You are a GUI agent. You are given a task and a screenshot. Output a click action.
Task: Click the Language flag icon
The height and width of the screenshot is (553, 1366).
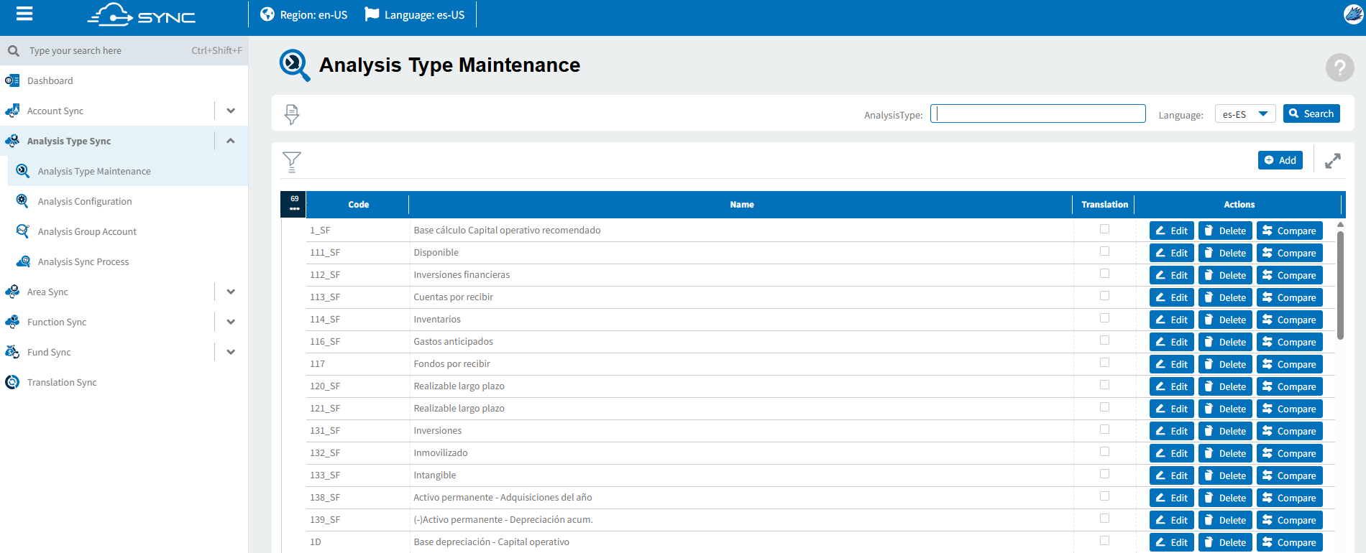(372, 14)
